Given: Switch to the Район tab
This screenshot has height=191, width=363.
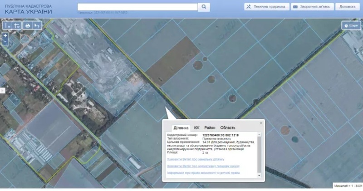Looking at the screenshot, I should (210, 128).
